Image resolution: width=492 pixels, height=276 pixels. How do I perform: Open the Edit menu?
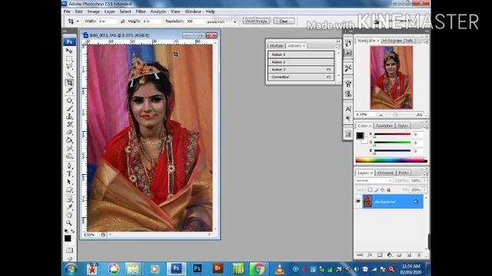click(x=78, y=11)
